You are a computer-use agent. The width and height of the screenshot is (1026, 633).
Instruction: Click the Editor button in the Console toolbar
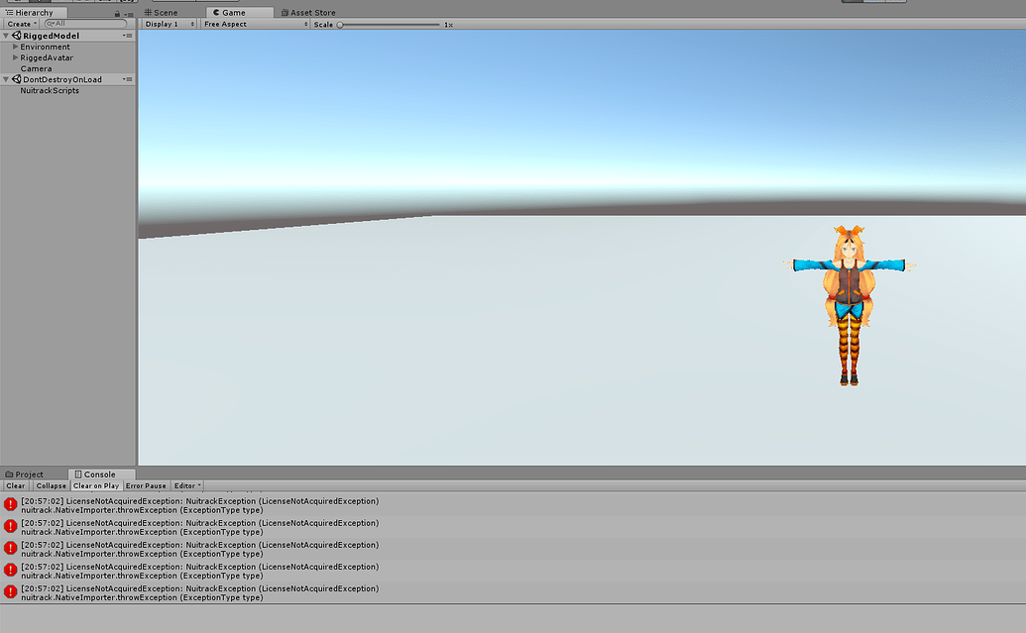tap(186, 485)
